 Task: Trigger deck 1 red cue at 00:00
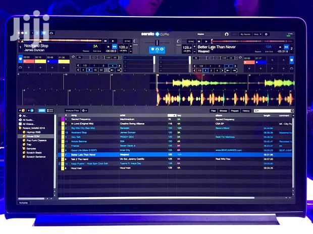pos(29,61)
